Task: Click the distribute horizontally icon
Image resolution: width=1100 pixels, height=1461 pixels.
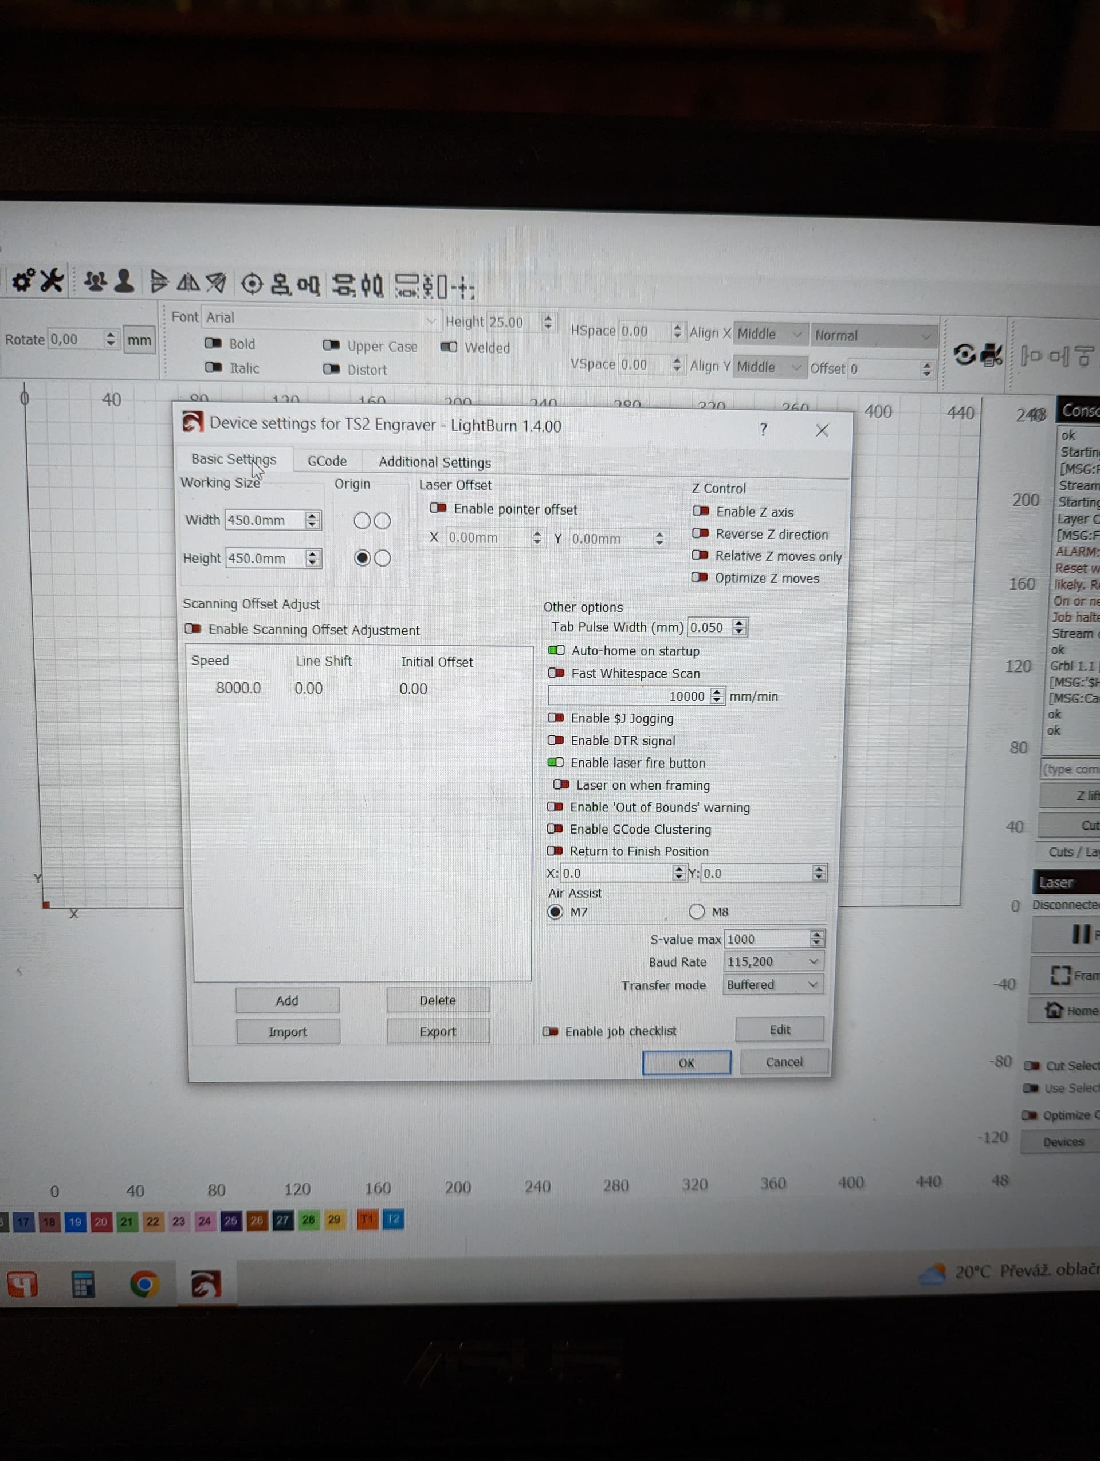Action: pyautogui.click(x=371, y=286)
